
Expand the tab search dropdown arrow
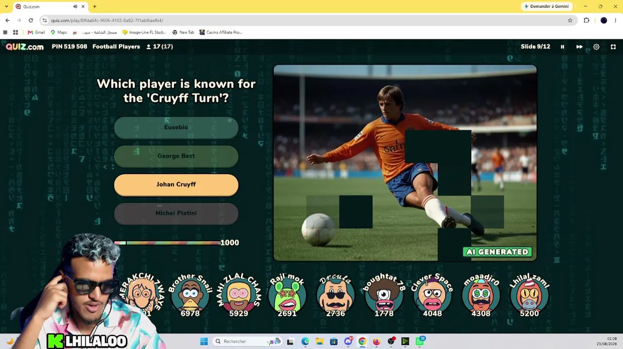6,6
